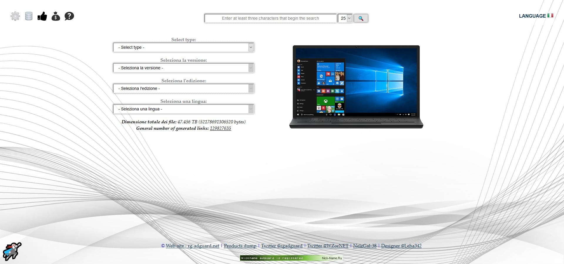Change the 25 results-per-page dropdown
The width and height of the screenshot is (564, 264).
coord(345,18)
